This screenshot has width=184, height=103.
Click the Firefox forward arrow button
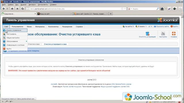pyautogui.click(x=7, y=9)
